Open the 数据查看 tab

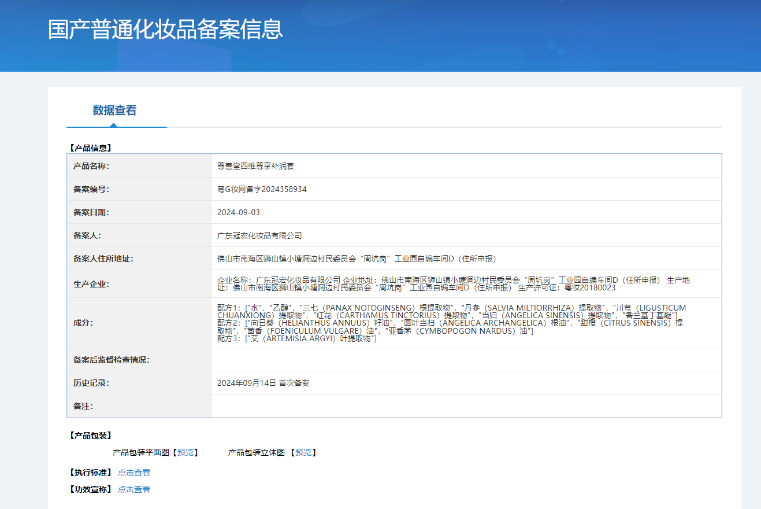(114, 110)
